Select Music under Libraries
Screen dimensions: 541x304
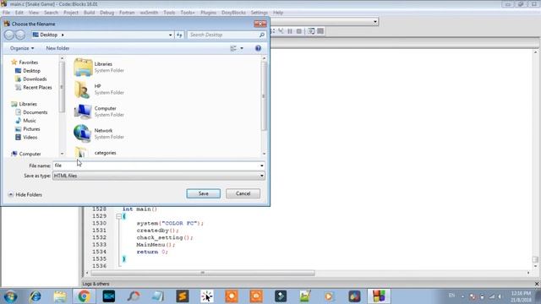(30, 121)
